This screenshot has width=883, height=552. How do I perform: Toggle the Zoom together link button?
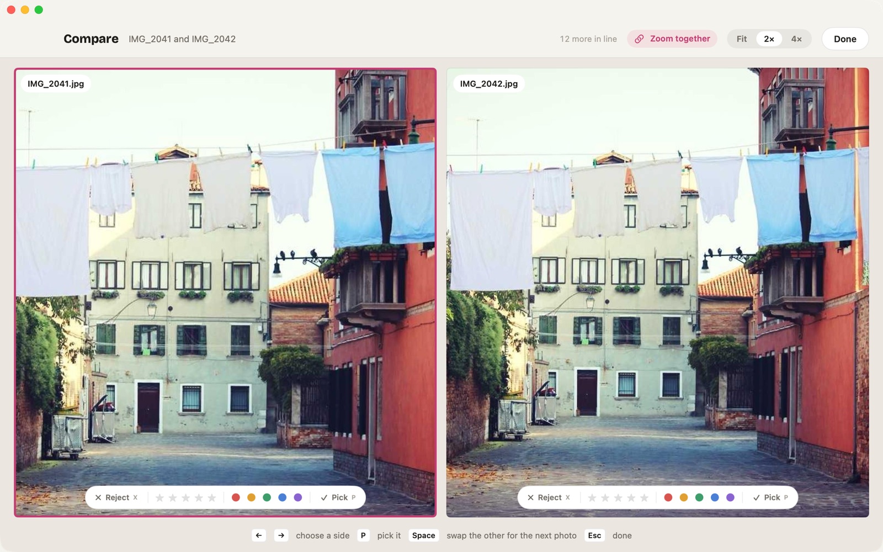(x=672, y=39)
